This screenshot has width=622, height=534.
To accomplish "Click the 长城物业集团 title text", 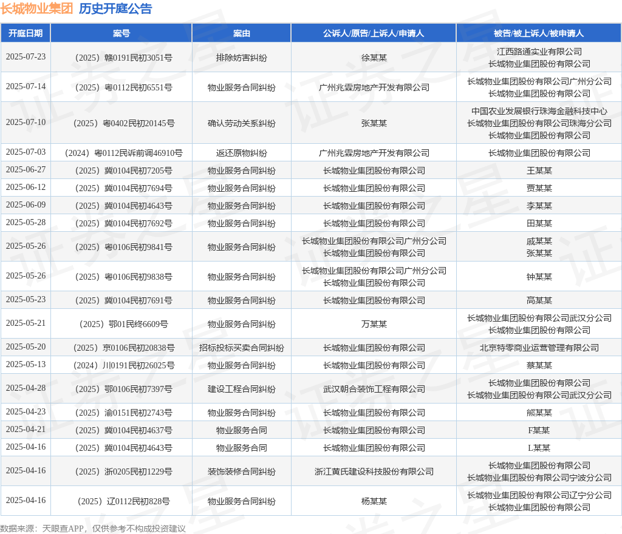I will tap(36, 8).
